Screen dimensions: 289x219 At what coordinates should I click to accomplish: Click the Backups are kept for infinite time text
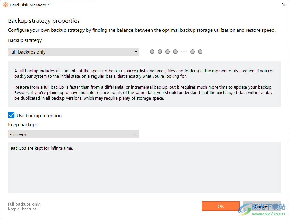[x=42, y=148]
